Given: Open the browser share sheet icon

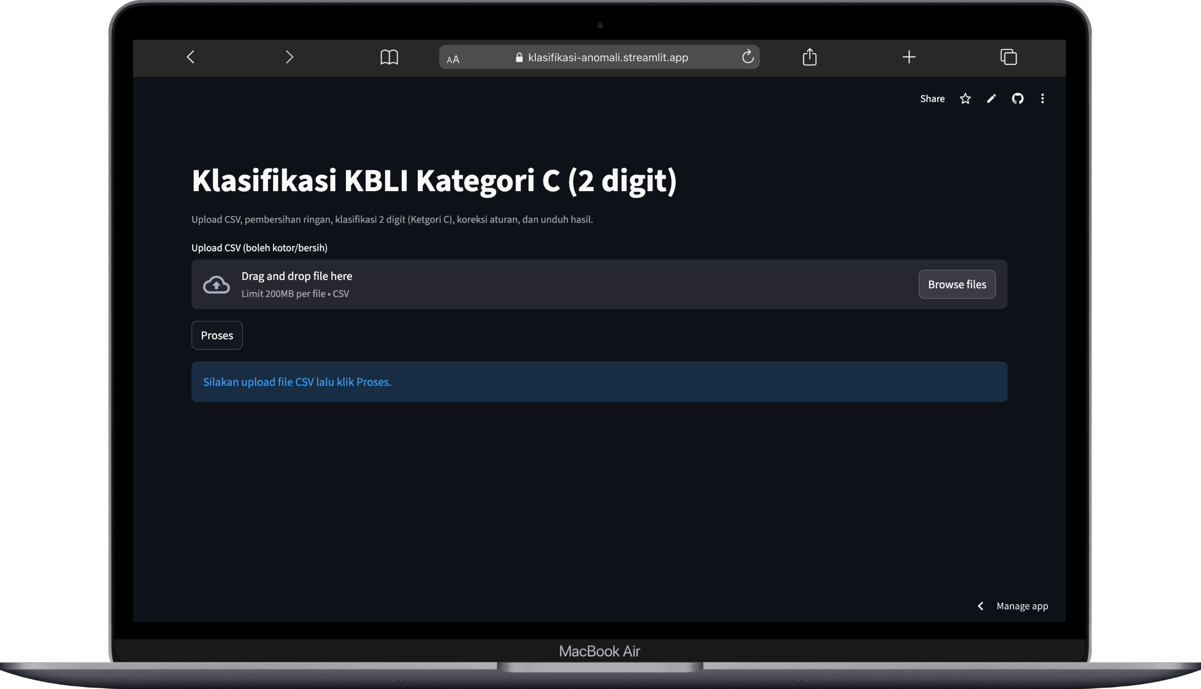Looking at the screenshot, I should click(x=809, y=57).
